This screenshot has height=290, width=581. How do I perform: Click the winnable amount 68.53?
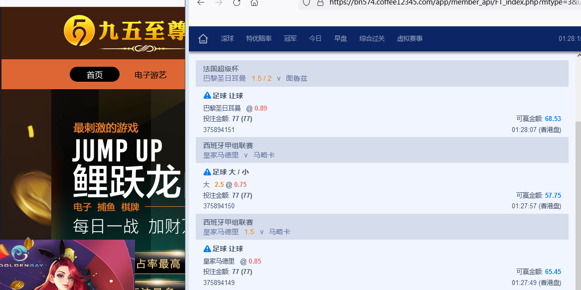[x=553, y=119]
